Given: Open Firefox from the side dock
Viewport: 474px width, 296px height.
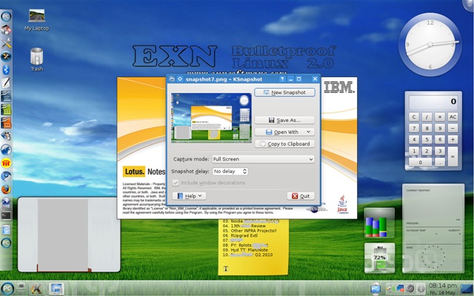Looking at the screenshot, I should [6, 189].
